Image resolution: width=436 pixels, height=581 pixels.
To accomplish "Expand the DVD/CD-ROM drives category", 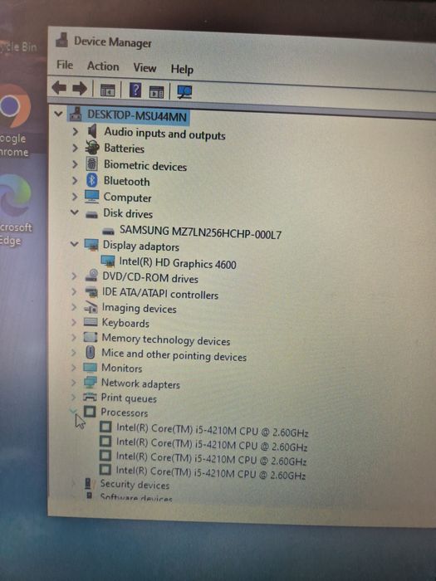I will 74,276.
